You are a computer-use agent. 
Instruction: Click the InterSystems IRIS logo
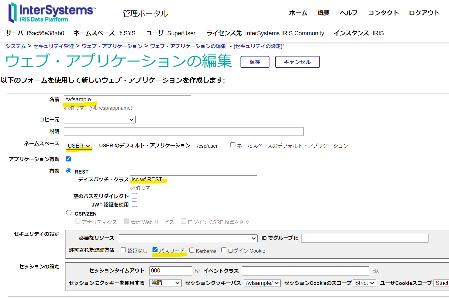coord(52,12)
